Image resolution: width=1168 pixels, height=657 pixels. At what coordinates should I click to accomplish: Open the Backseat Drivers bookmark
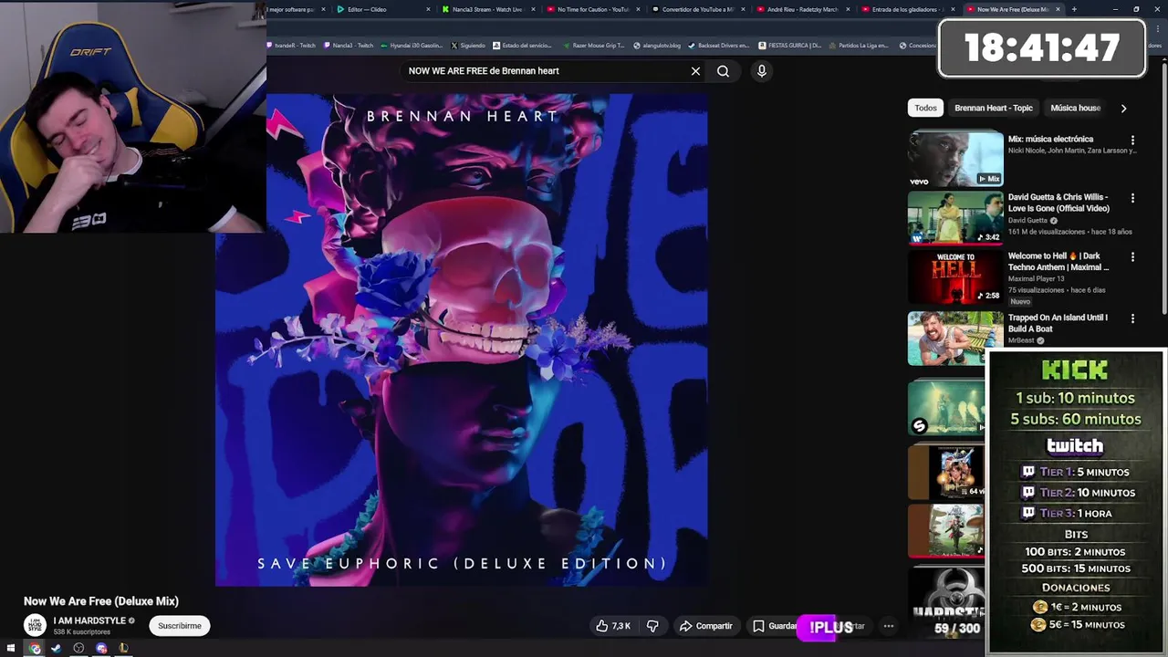(718, 46)
